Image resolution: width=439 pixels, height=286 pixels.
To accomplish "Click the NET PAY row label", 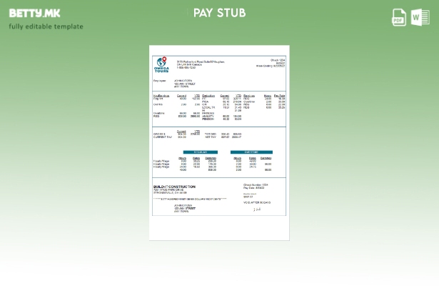I will click(210, 137).
